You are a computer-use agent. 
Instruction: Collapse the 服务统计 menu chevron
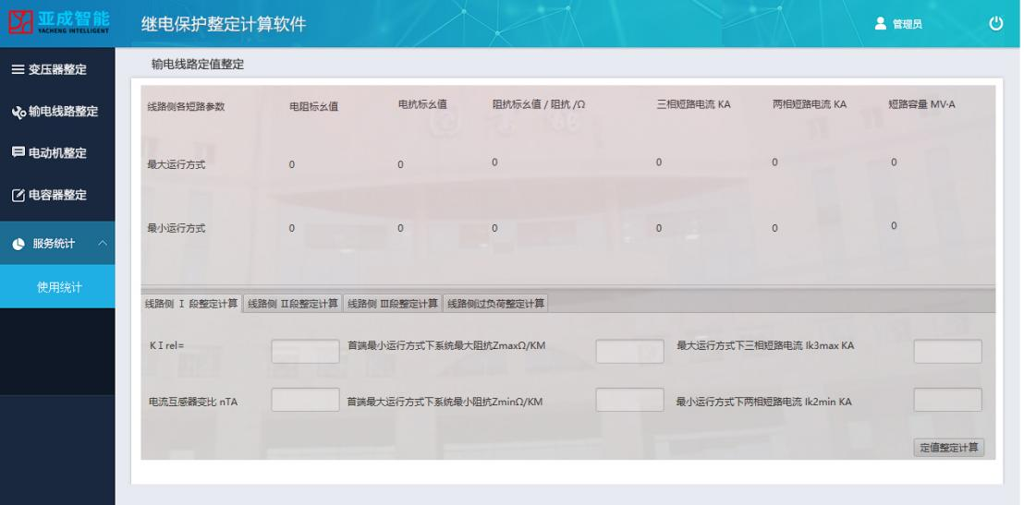tap(101, 244)
